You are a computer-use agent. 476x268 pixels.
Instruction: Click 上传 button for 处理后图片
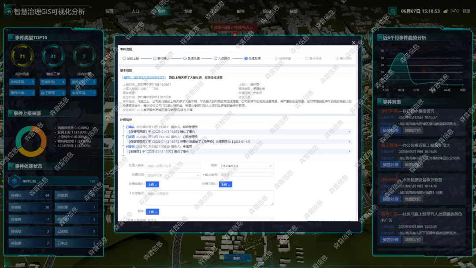[x=226, y=185]
